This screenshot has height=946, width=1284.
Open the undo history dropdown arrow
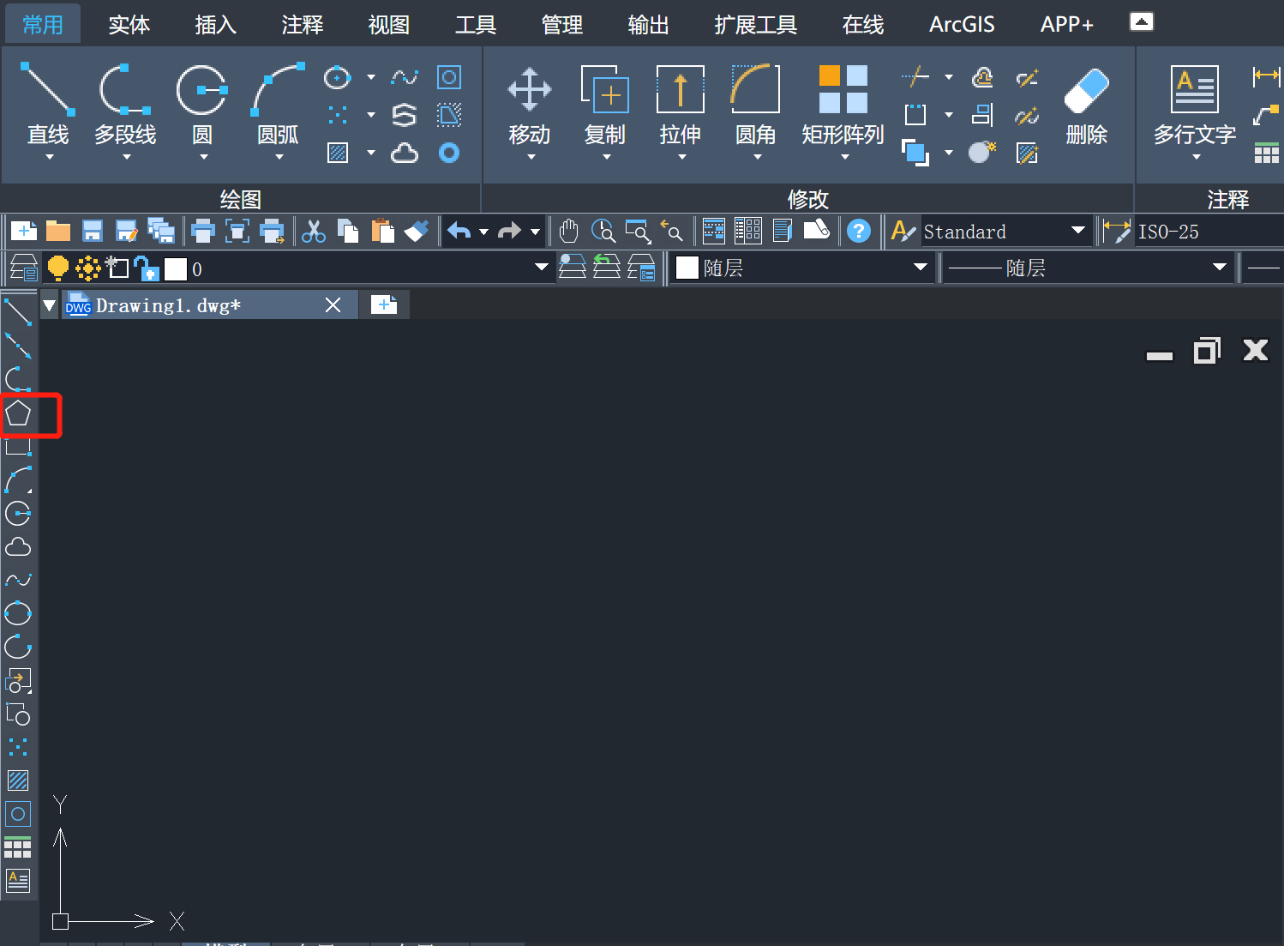pos(483,232)
